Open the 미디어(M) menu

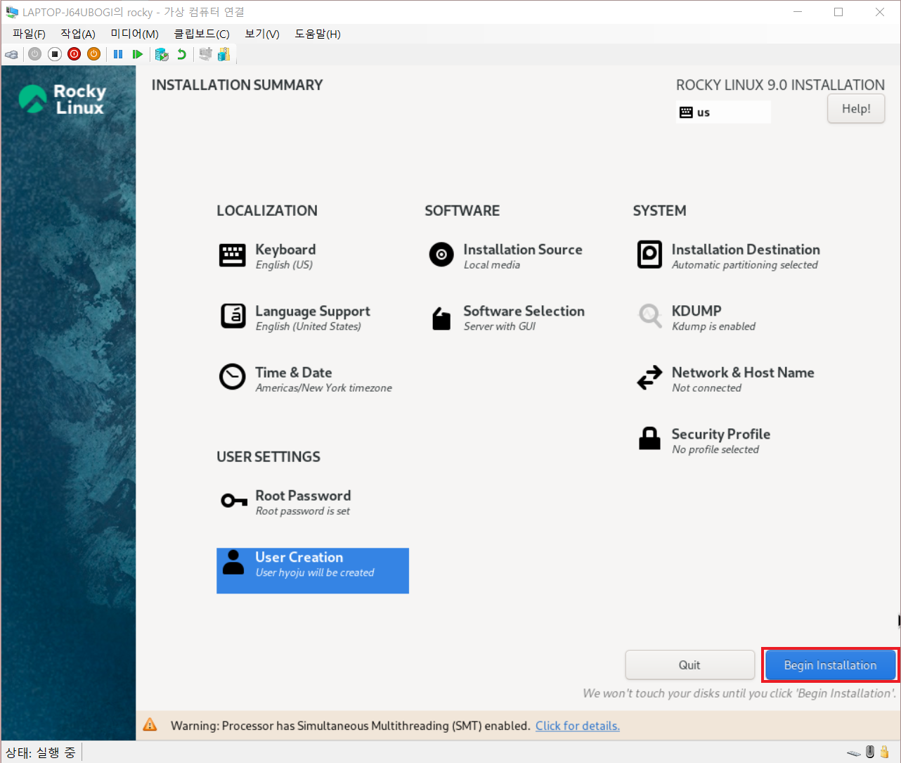pos(134,34)
